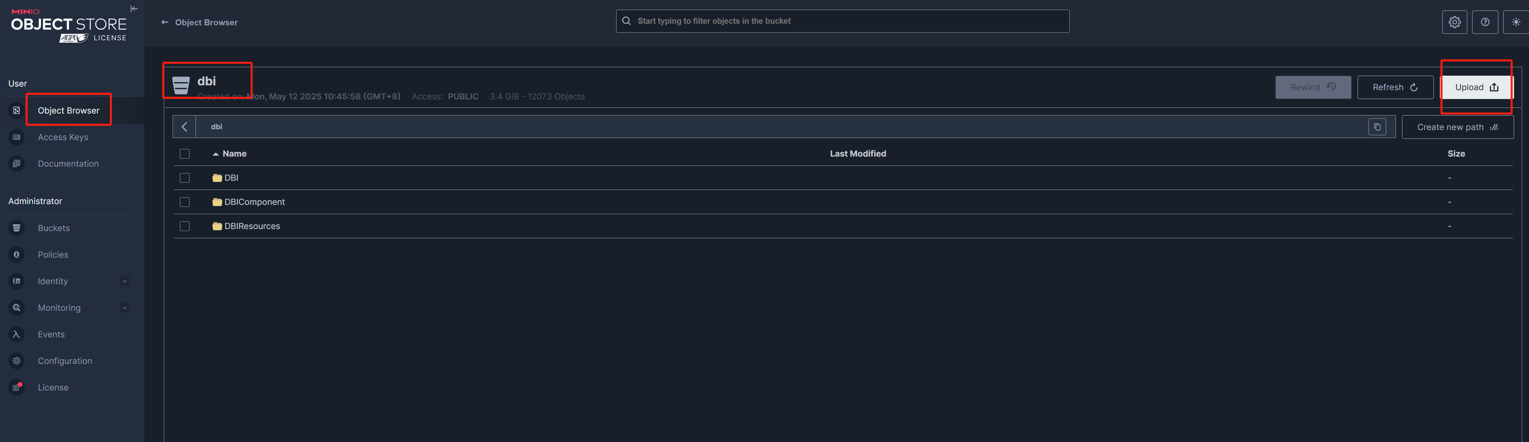This screenshot has width=1529, height=442.
Task: Open the Access Keys menu item
Action: [63, 137]
